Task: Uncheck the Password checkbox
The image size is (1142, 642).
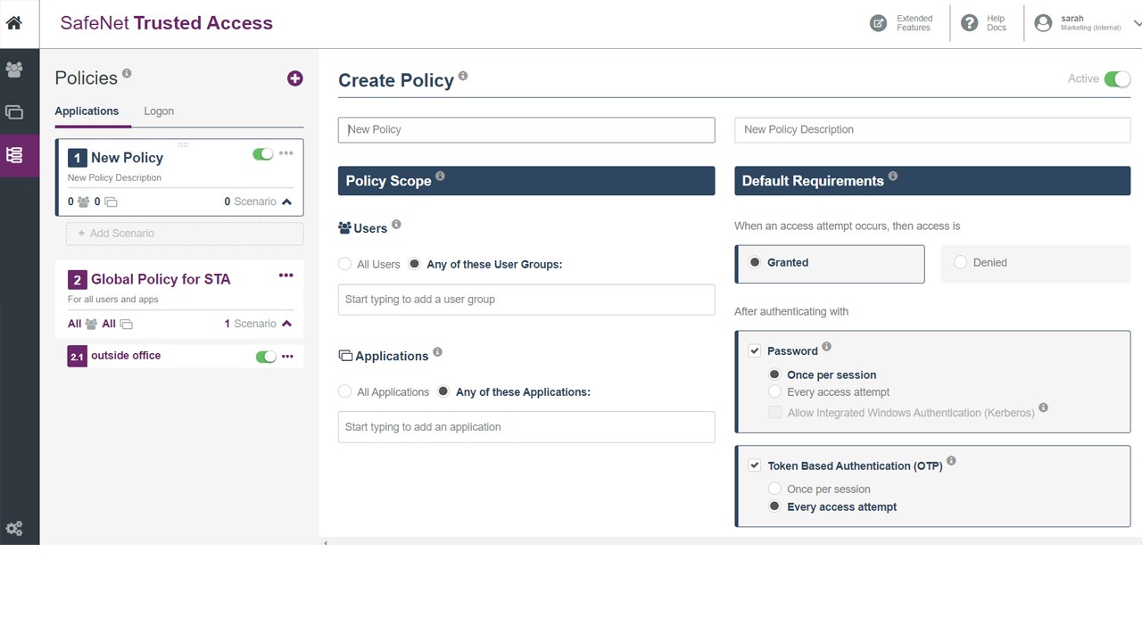Action: [755, 351]
